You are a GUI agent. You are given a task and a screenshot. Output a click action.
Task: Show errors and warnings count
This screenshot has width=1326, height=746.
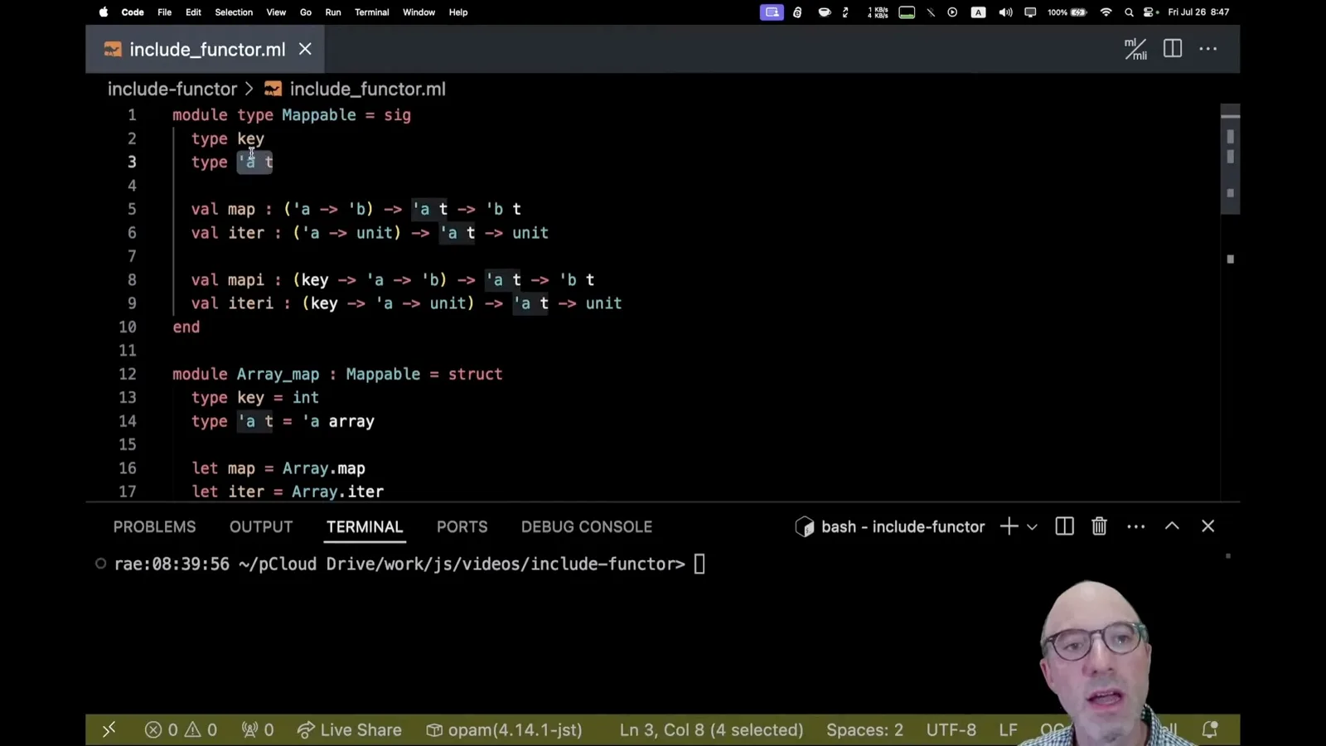tap(181, 729)
